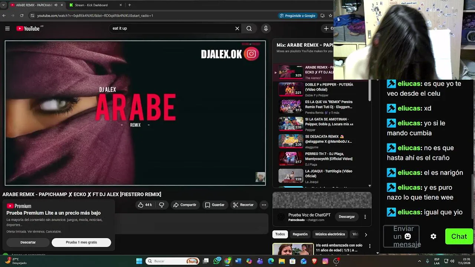Select the Todos filter chip
This screenshot has width=475, height=267.
(280, 234)
